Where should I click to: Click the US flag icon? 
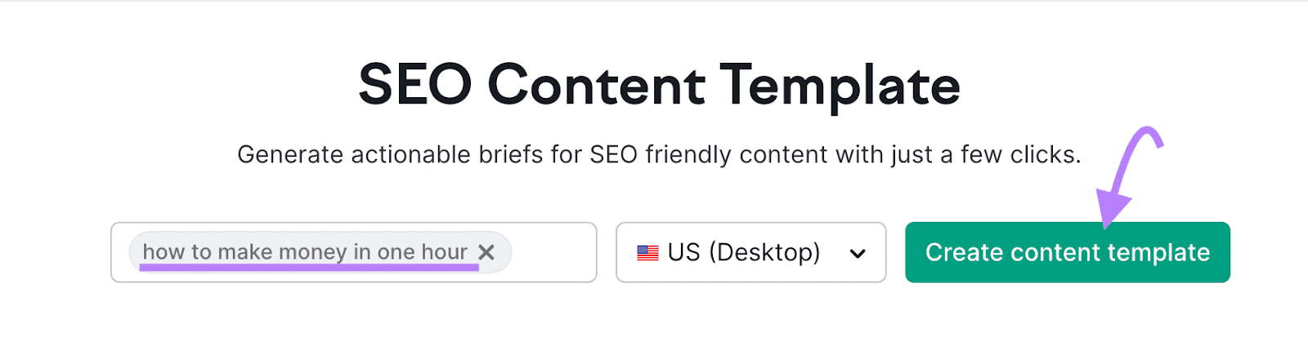(x=647, y=253)
